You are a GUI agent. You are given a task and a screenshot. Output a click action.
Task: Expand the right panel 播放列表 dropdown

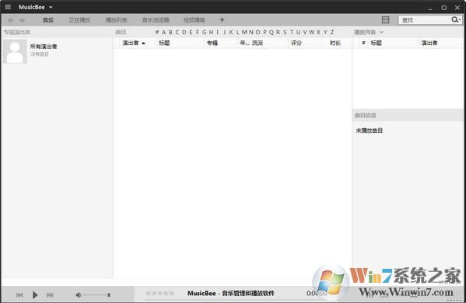(382, 32)
